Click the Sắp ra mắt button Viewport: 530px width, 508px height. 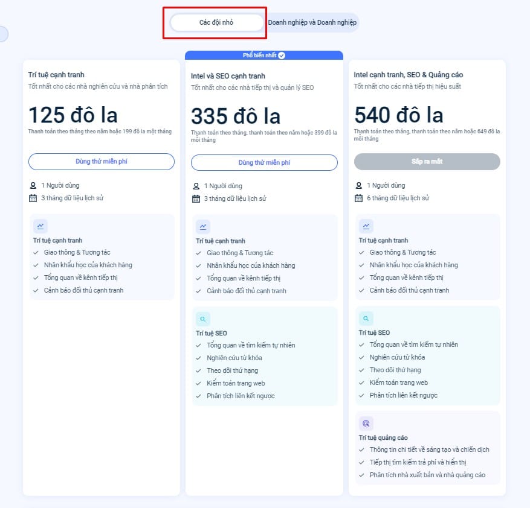pos(427,161)
